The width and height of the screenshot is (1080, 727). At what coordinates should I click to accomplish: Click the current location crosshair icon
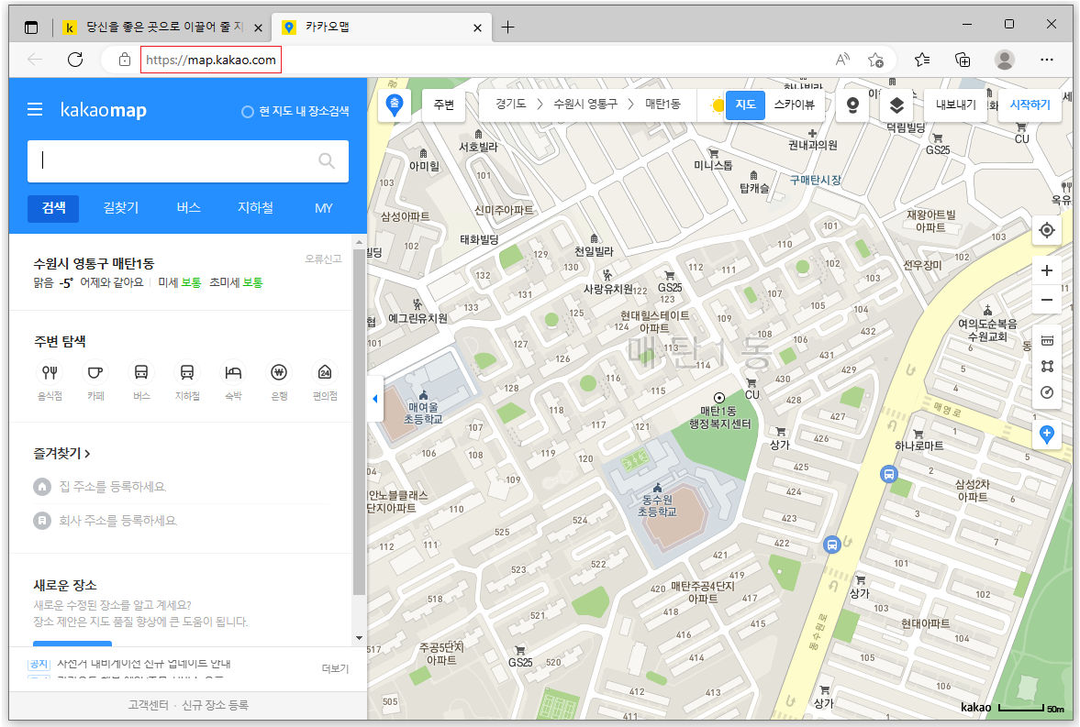click(x=1047, y=230)
